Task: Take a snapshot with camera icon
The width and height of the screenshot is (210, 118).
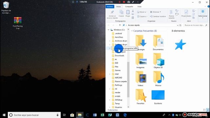Action: coord(129,2)
